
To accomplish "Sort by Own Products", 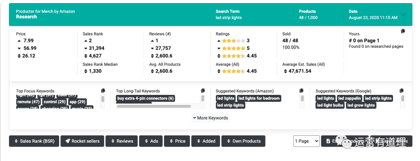I will (243, 141).
